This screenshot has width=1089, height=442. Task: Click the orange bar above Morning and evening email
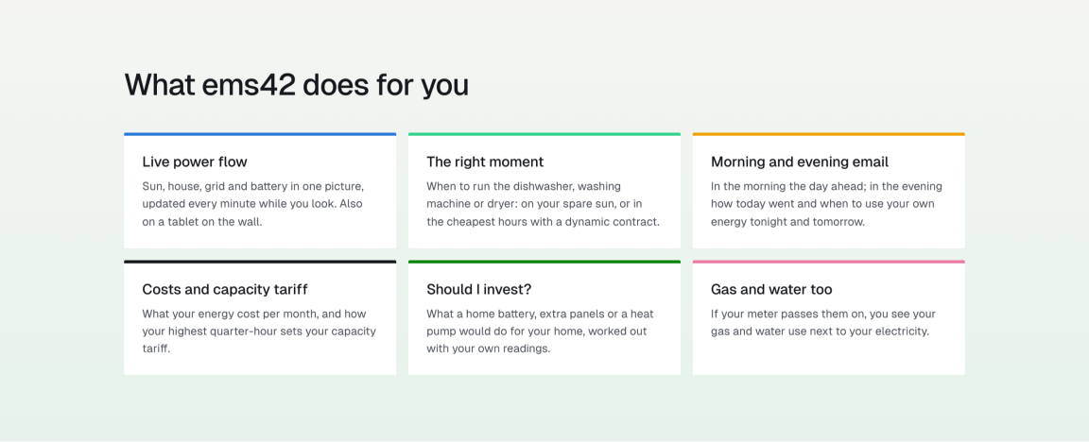pos(828,134)
